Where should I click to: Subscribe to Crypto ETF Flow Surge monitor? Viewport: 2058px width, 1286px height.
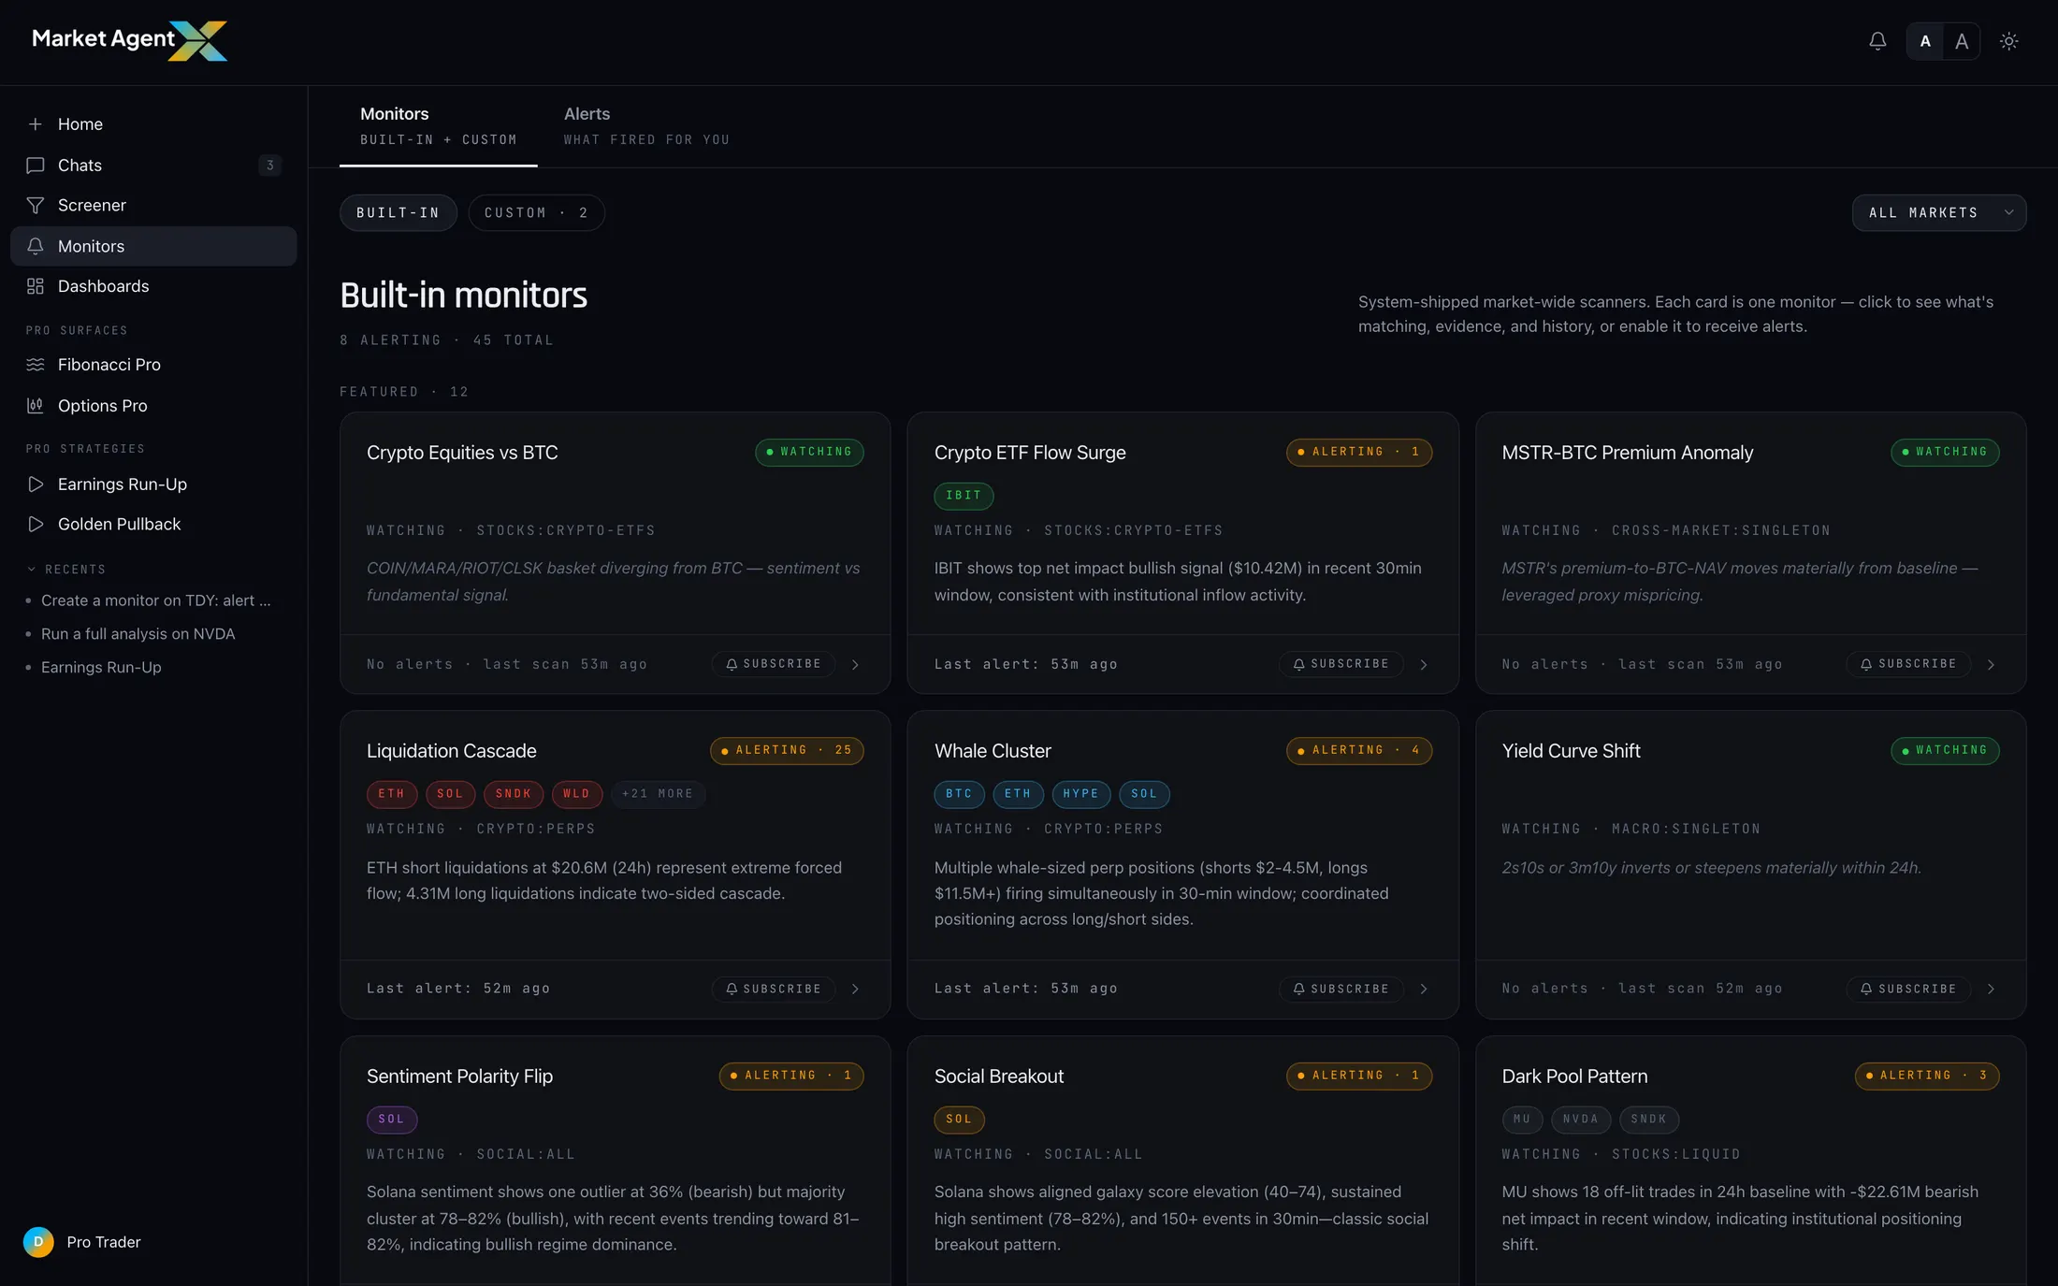click(x=1341, y=664)
